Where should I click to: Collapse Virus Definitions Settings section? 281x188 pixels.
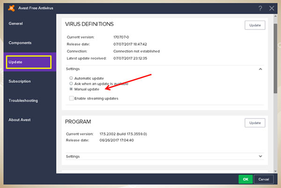pyautogui.click(x=260, y=69)
